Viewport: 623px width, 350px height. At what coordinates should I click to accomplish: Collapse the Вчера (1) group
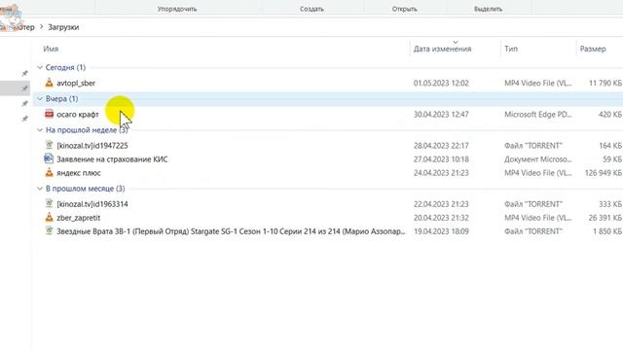point(40,99)
